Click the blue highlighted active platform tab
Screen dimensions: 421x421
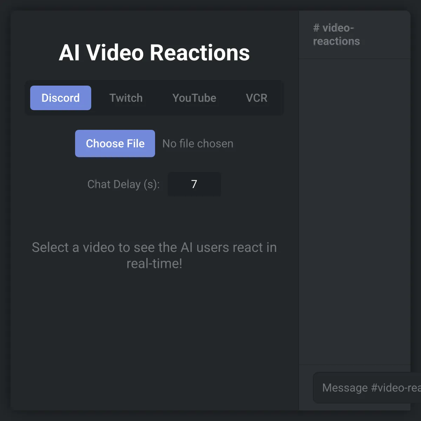(x=61, y=98)
